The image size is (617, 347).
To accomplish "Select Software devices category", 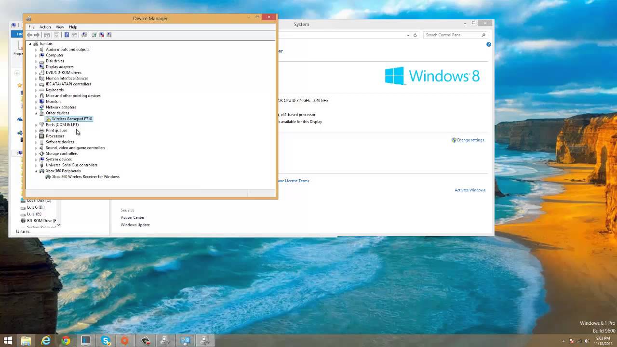I will pyautogui.click(x=60, y=142).
